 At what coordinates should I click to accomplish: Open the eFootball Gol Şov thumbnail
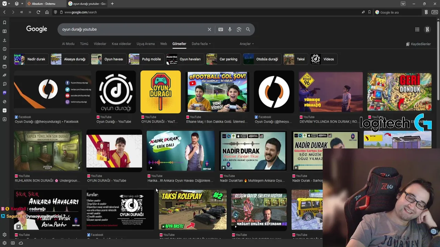217,92
